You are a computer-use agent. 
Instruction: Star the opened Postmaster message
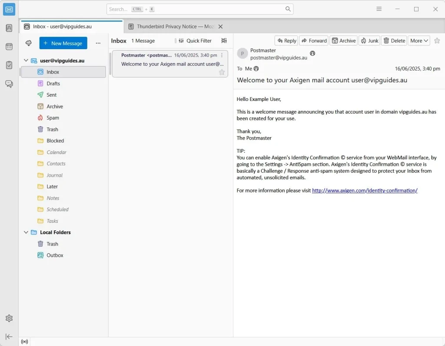tap(437, 40)
